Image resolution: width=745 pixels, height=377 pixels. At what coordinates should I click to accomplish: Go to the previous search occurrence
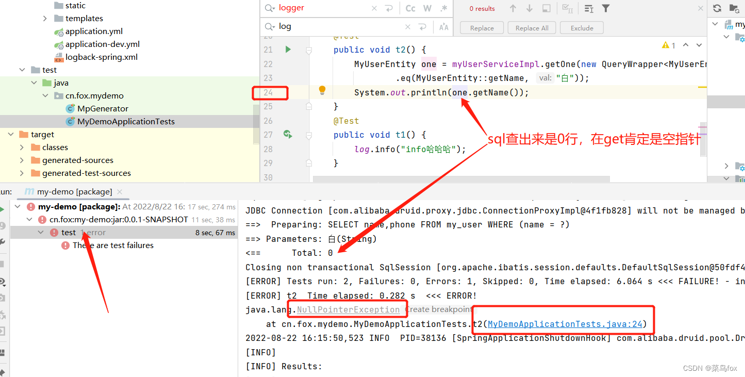coord(513,8)
